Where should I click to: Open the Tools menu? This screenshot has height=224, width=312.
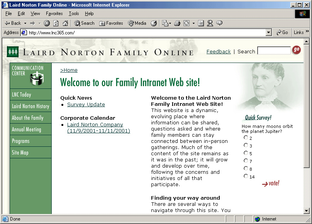[x=74, y=14]
